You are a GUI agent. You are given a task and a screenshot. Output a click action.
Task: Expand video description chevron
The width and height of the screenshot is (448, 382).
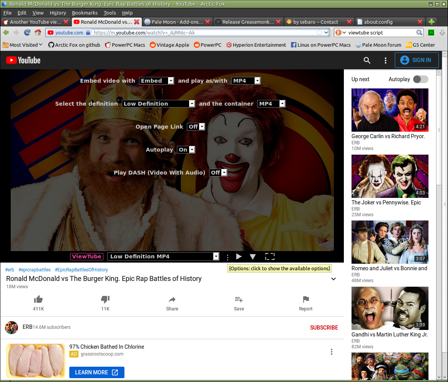click(x=334, y=279)
